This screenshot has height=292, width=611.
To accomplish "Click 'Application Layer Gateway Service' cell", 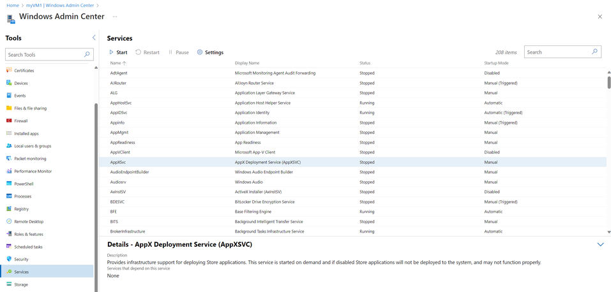I will pos(264,92).
